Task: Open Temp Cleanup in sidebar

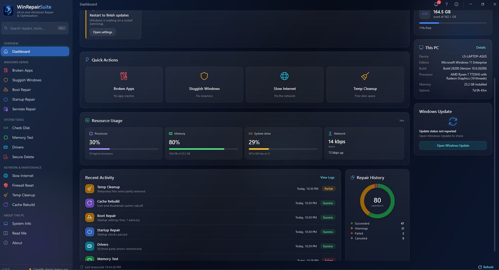Action: (x=35, y=195)
